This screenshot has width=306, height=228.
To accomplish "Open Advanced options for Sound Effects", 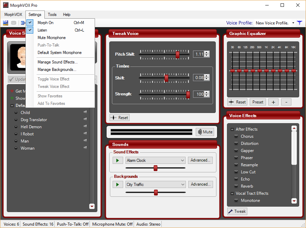I will [x=200, y=160].
